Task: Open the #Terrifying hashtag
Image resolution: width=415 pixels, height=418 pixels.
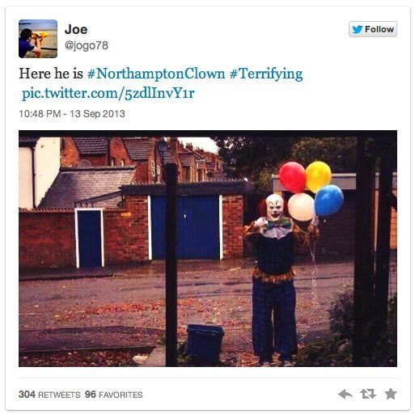Action: (x=266, y=74)
